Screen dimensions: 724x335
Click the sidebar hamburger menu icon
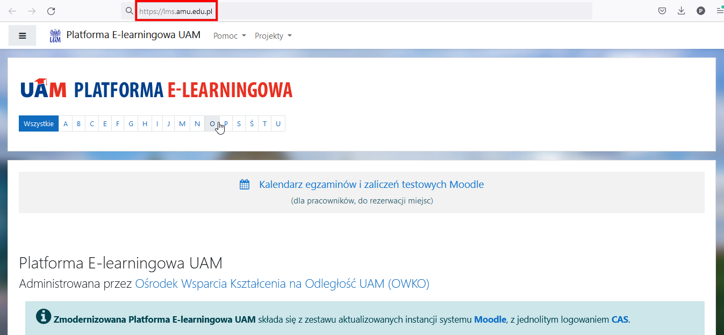tap(22, 35)
